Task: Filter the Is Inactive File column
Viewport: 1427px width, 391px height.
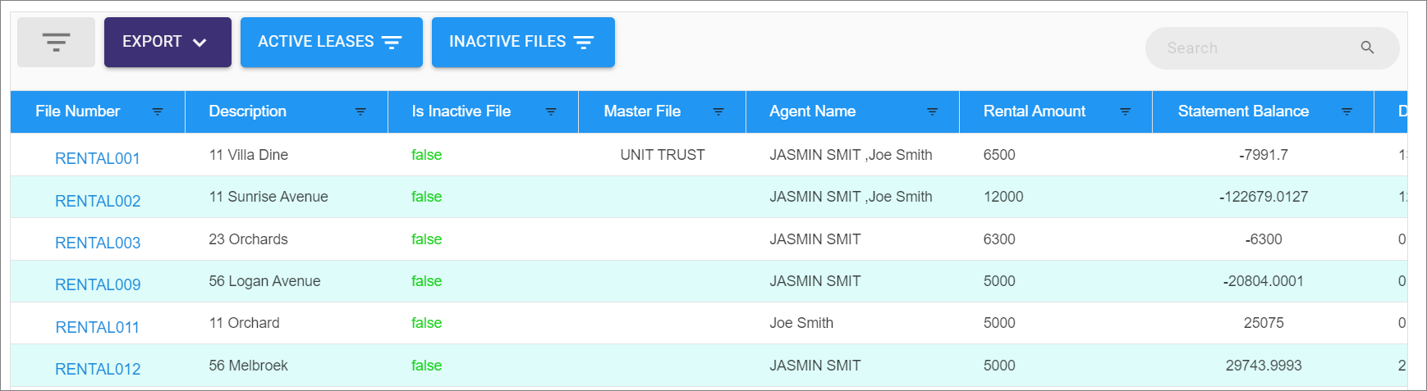Action: [551, 111]
